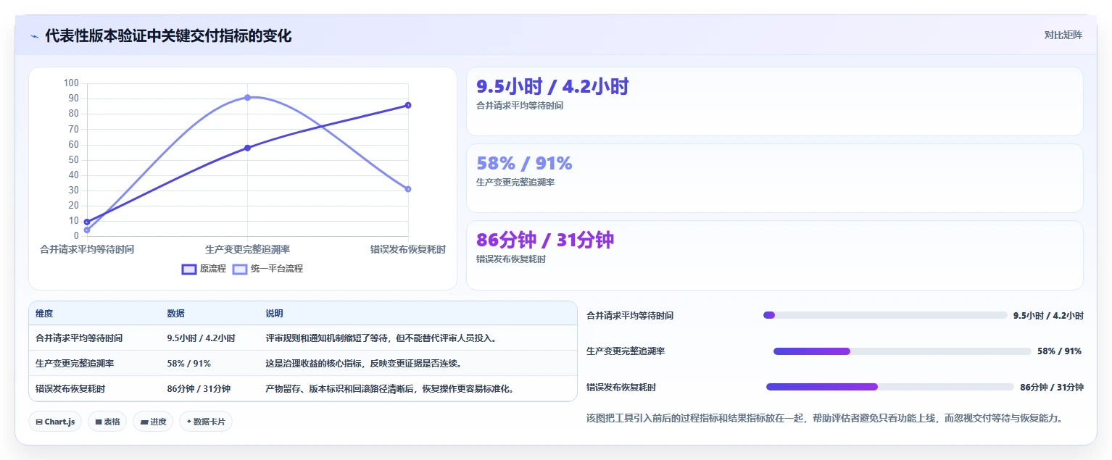Image resolution: width=1112 pixels, height=460 pixels.
Task: Click the 数据 column header
Action: pos(175,314)
